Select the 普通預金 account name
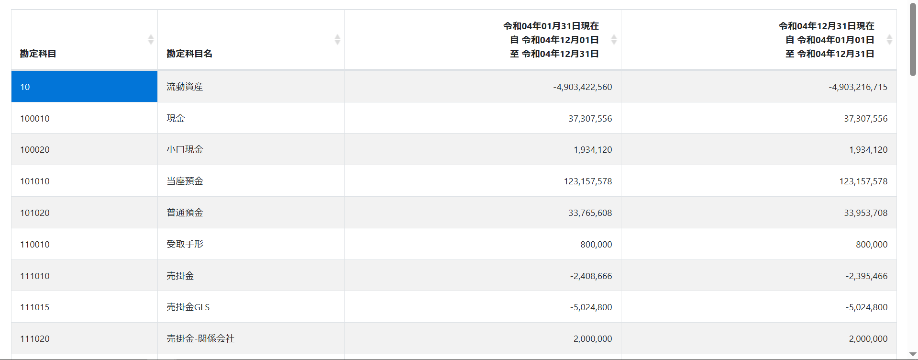 pos(185,213)
